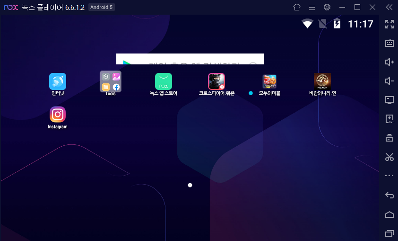Image resolution: width=398 pixels, height=241 pixels.
Task: Decrease volume using sidebar icon
Action: [389, 81]
